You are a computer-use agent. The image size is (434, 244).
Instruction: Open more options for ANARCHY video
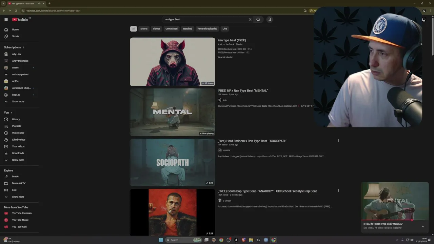point(338,190)
